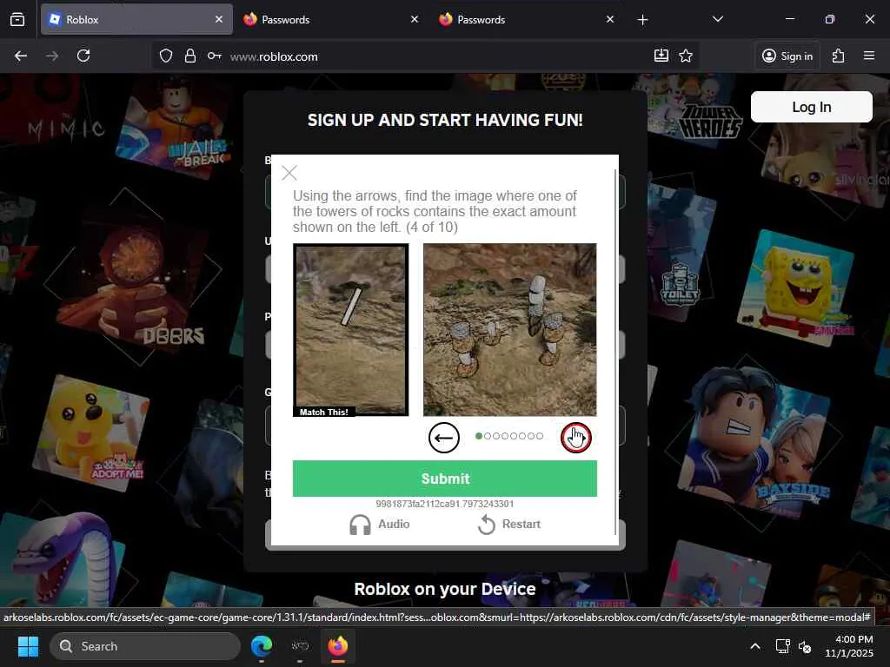Bookmark this page with the star
The height and width of the screenshot is (667, 890).
686,56
